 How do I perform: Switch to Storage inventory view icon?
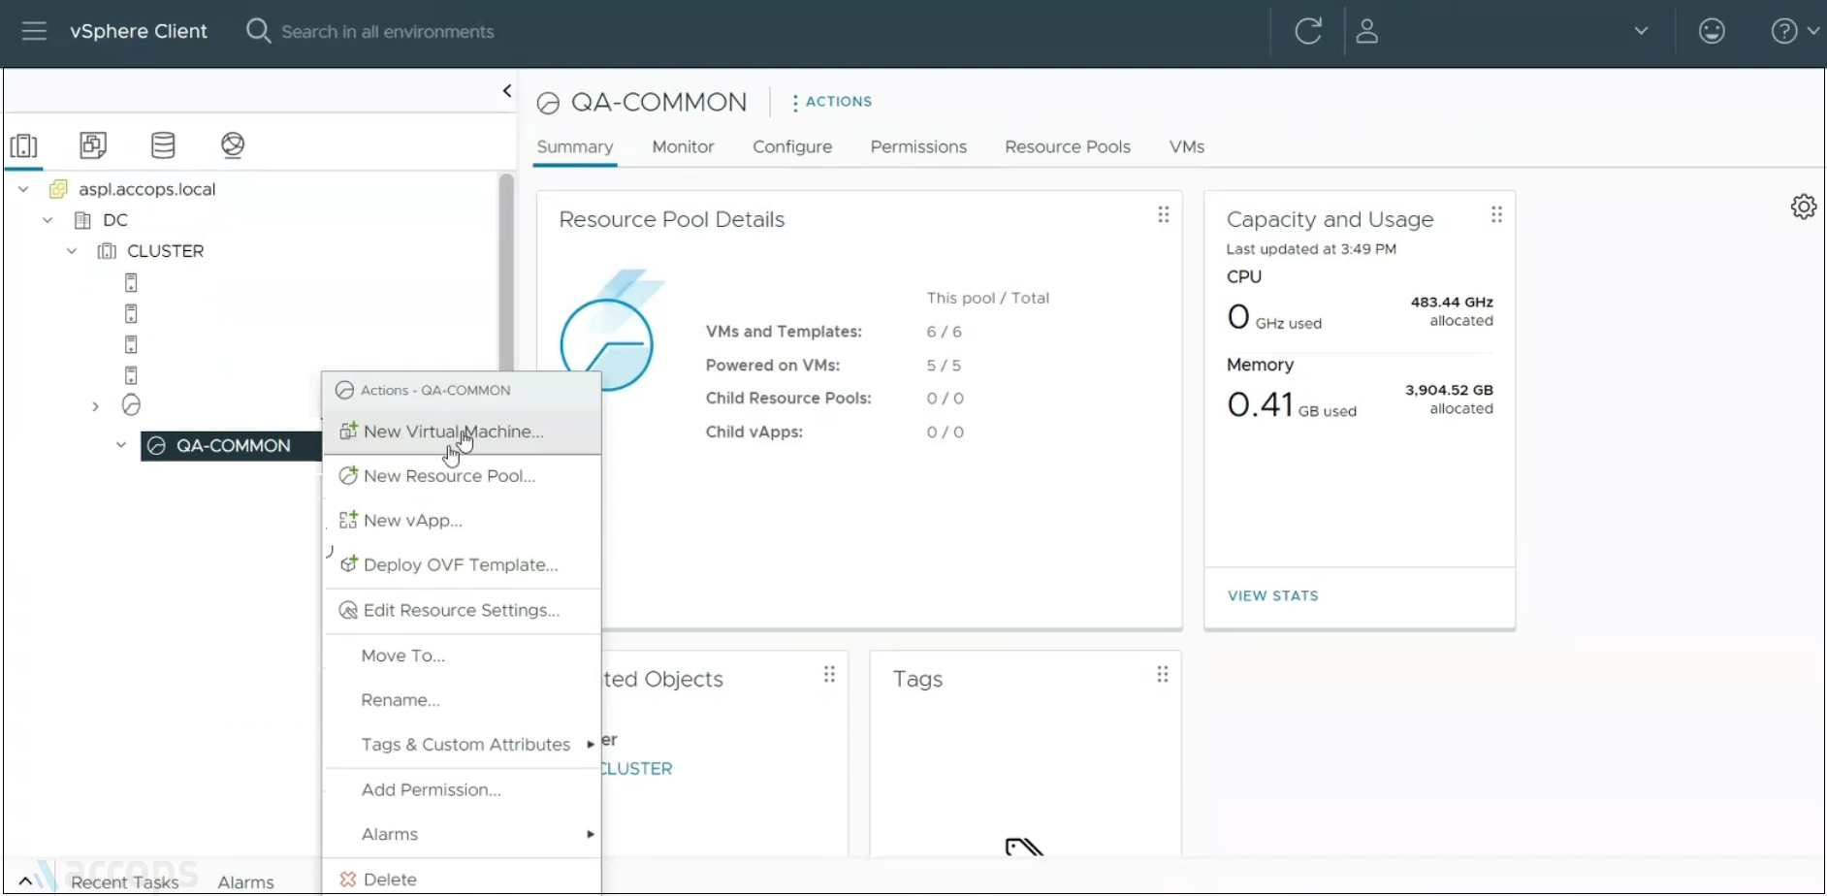163,145
